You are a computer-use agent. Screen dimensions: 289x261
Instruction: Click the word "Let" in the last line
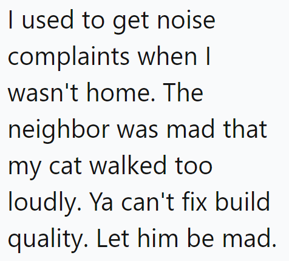(x=113, y=238)
